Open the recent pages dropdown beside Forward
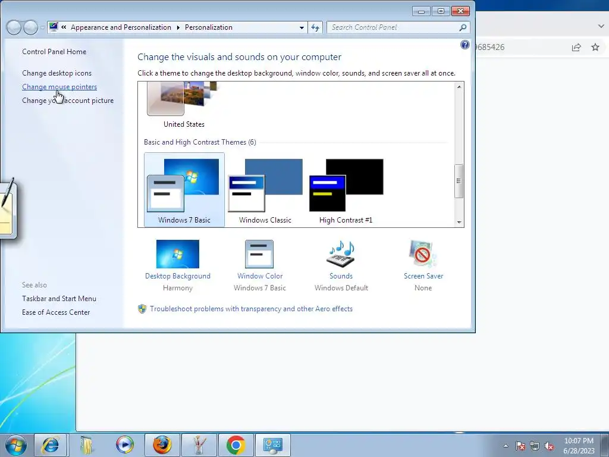609x457 pixels. [42, 27]
